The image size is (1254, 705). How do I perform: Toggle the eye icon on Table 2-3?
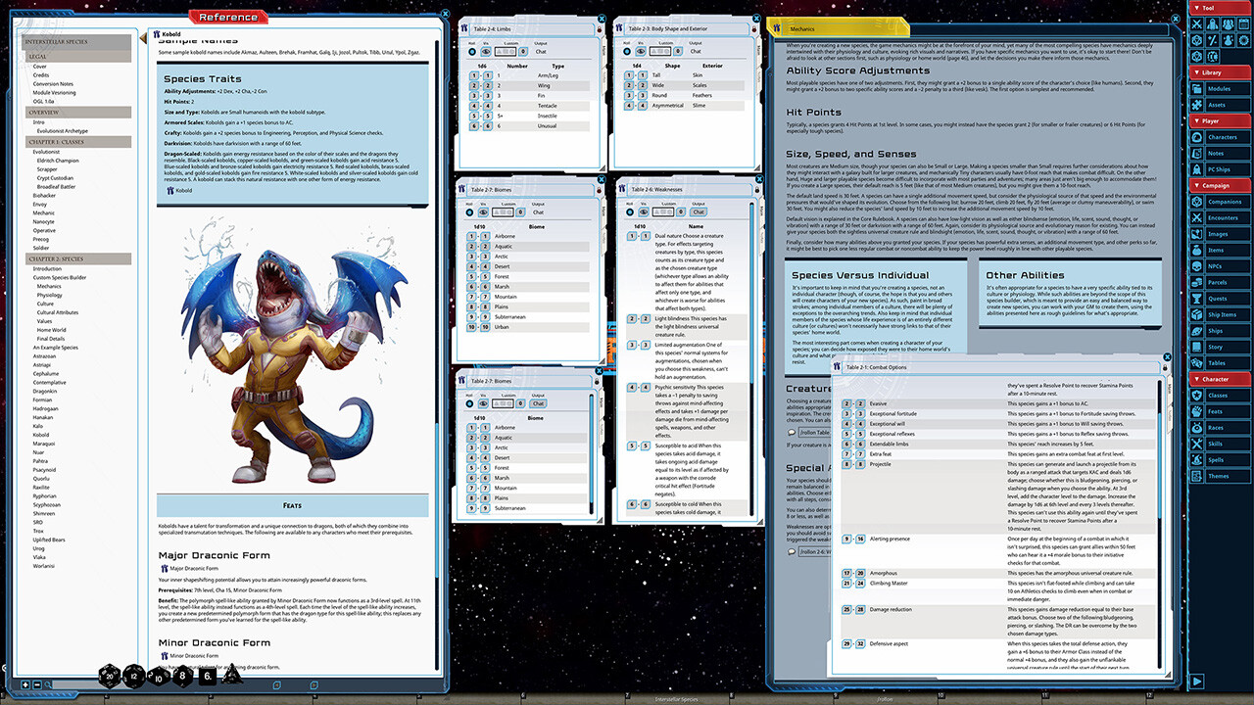pyautogui.click(x=641, y=51)
